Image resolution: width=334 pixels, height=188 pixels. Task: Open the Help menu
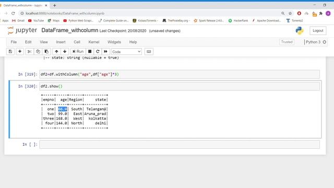(x=133, y=42)
